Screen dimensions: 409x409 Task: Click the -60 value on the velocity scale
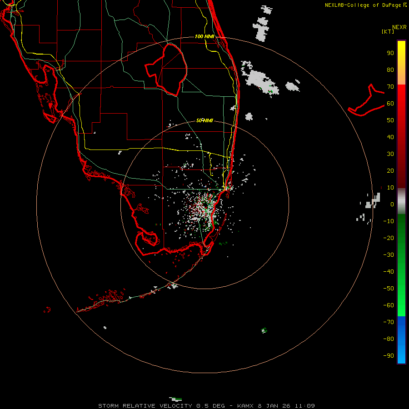click(389, 305)
